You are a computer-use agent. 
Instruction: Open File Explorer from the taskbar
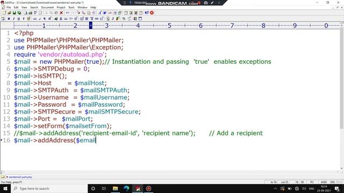point(115,188)
